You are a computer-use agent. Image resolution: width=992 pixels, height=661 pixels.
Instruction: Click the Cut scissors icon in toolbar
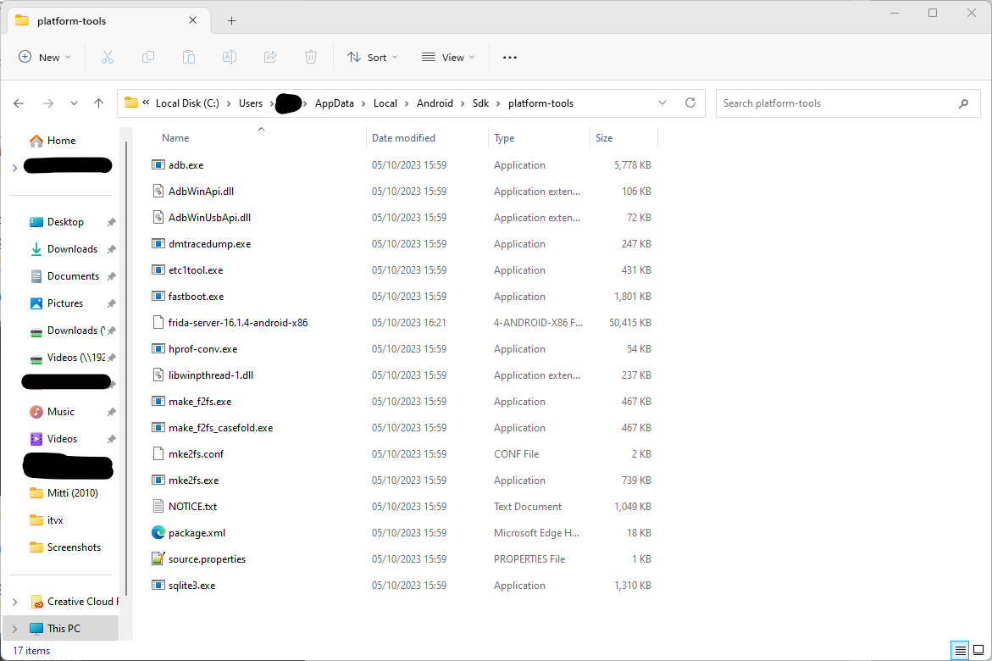(x=108, y=57)
